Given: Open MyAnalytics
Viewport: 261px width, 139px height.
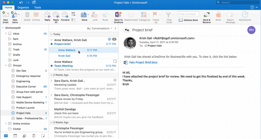Looking at the screenshot, I should 245,17.
